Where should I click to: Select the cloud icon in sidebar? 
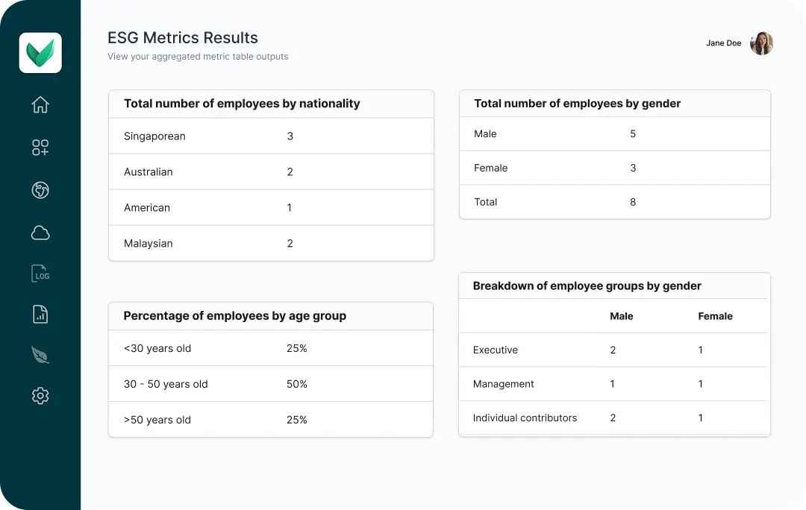point(40,233)
